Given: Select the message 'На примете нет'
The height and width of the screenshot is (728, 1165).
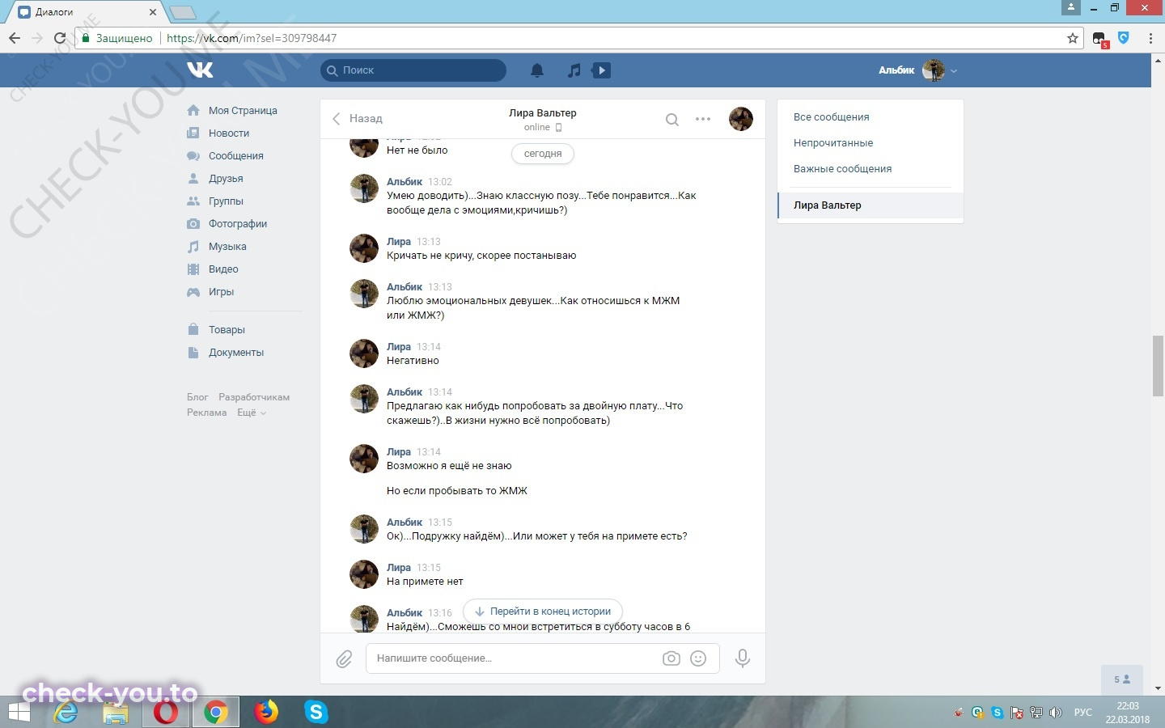Looking at the screenshot, I should [x=425, y=582].
